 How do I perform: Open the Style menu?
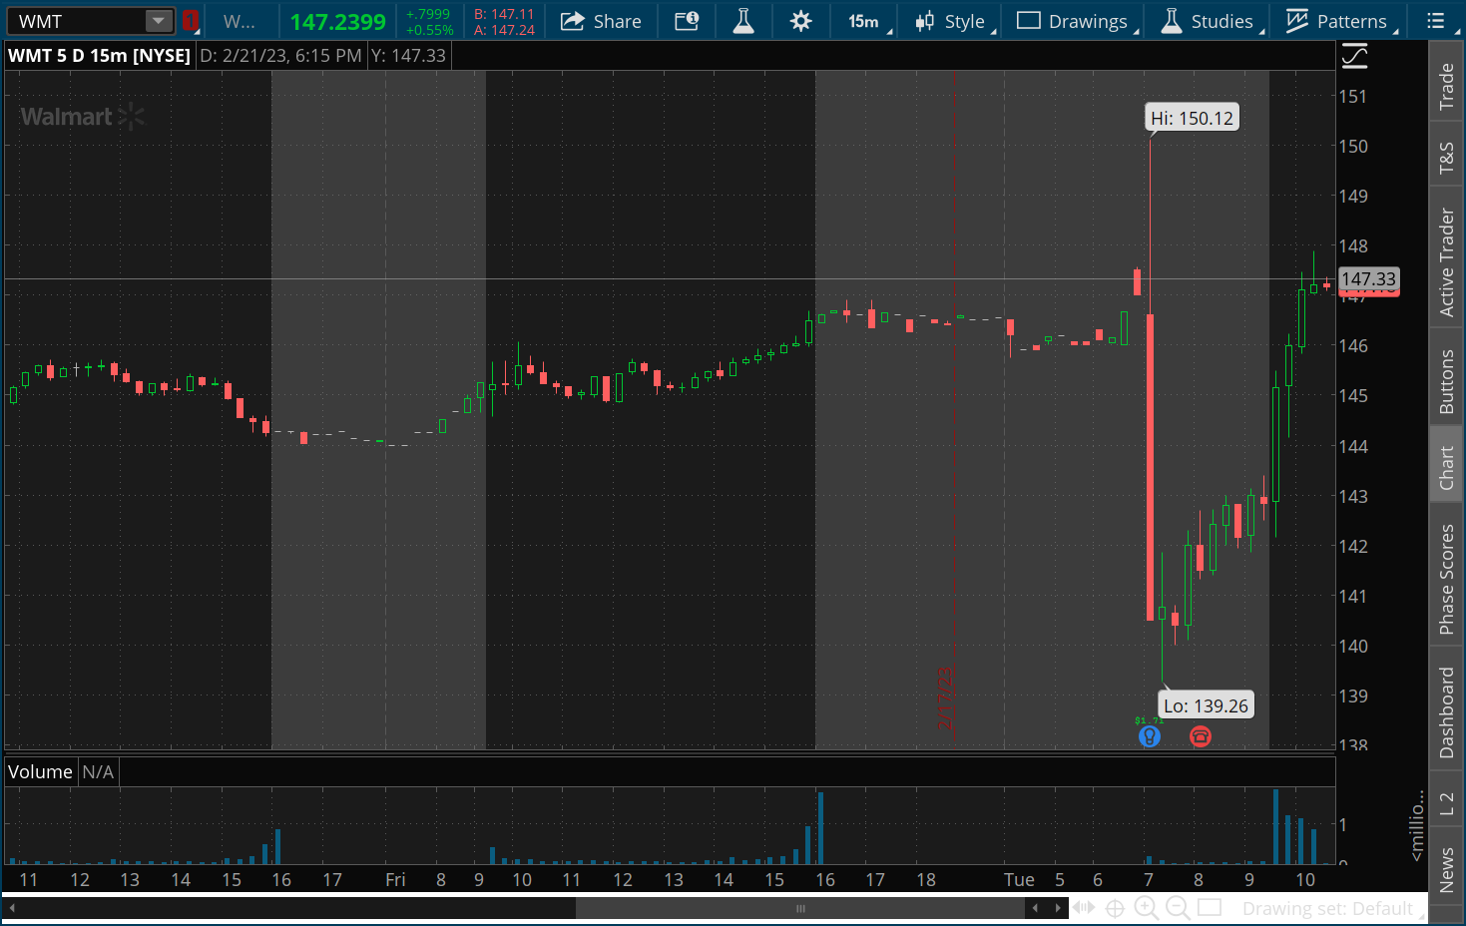[951, 21]
